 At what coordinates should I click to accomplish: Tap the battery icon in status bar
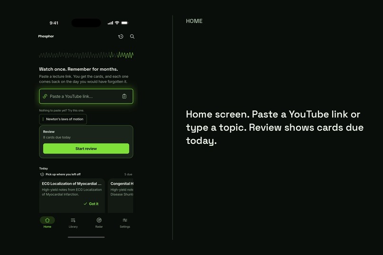pyautogui.click(x=124, y=23)
